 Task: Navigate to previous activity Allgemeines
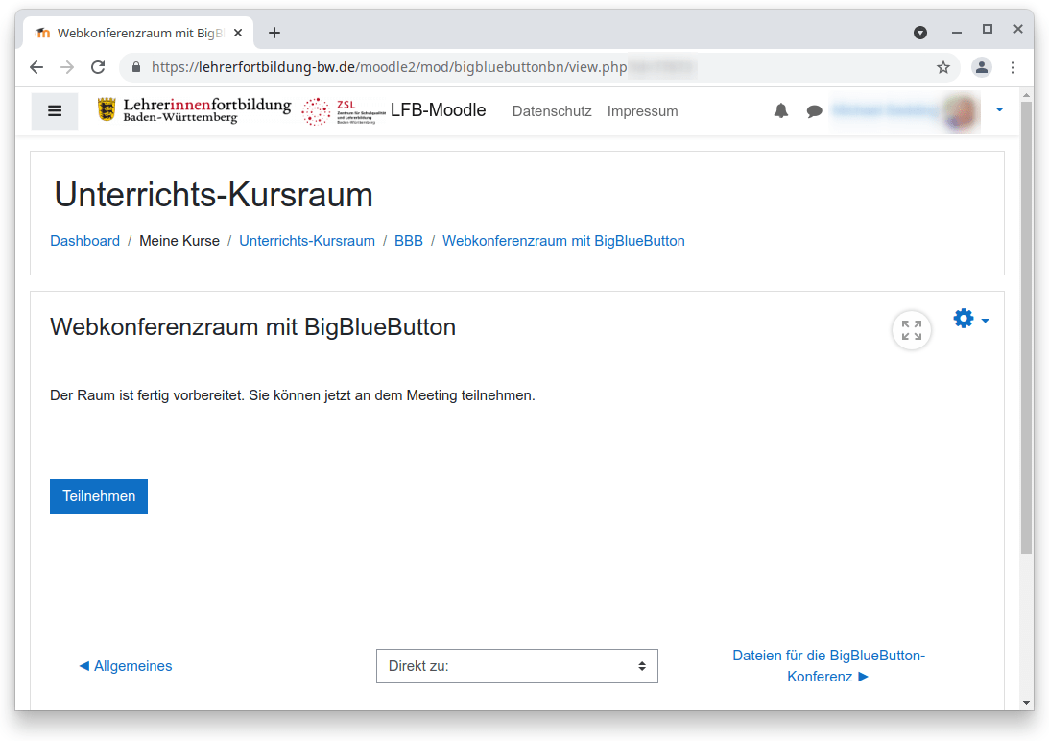click(x=126, y=666)
